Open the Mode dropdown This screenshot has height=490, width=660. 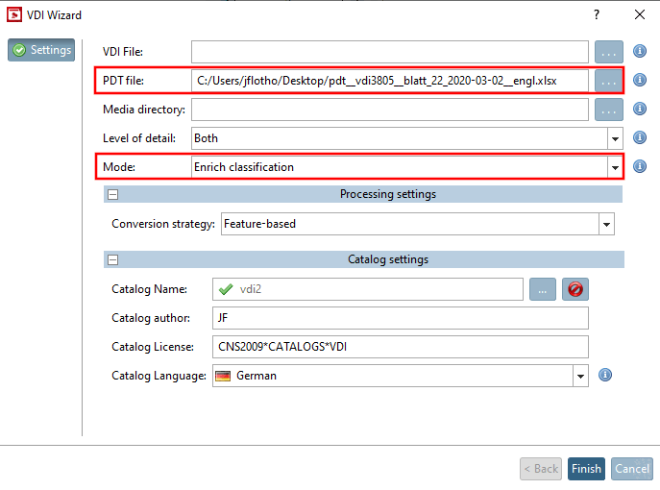[614, 167]
